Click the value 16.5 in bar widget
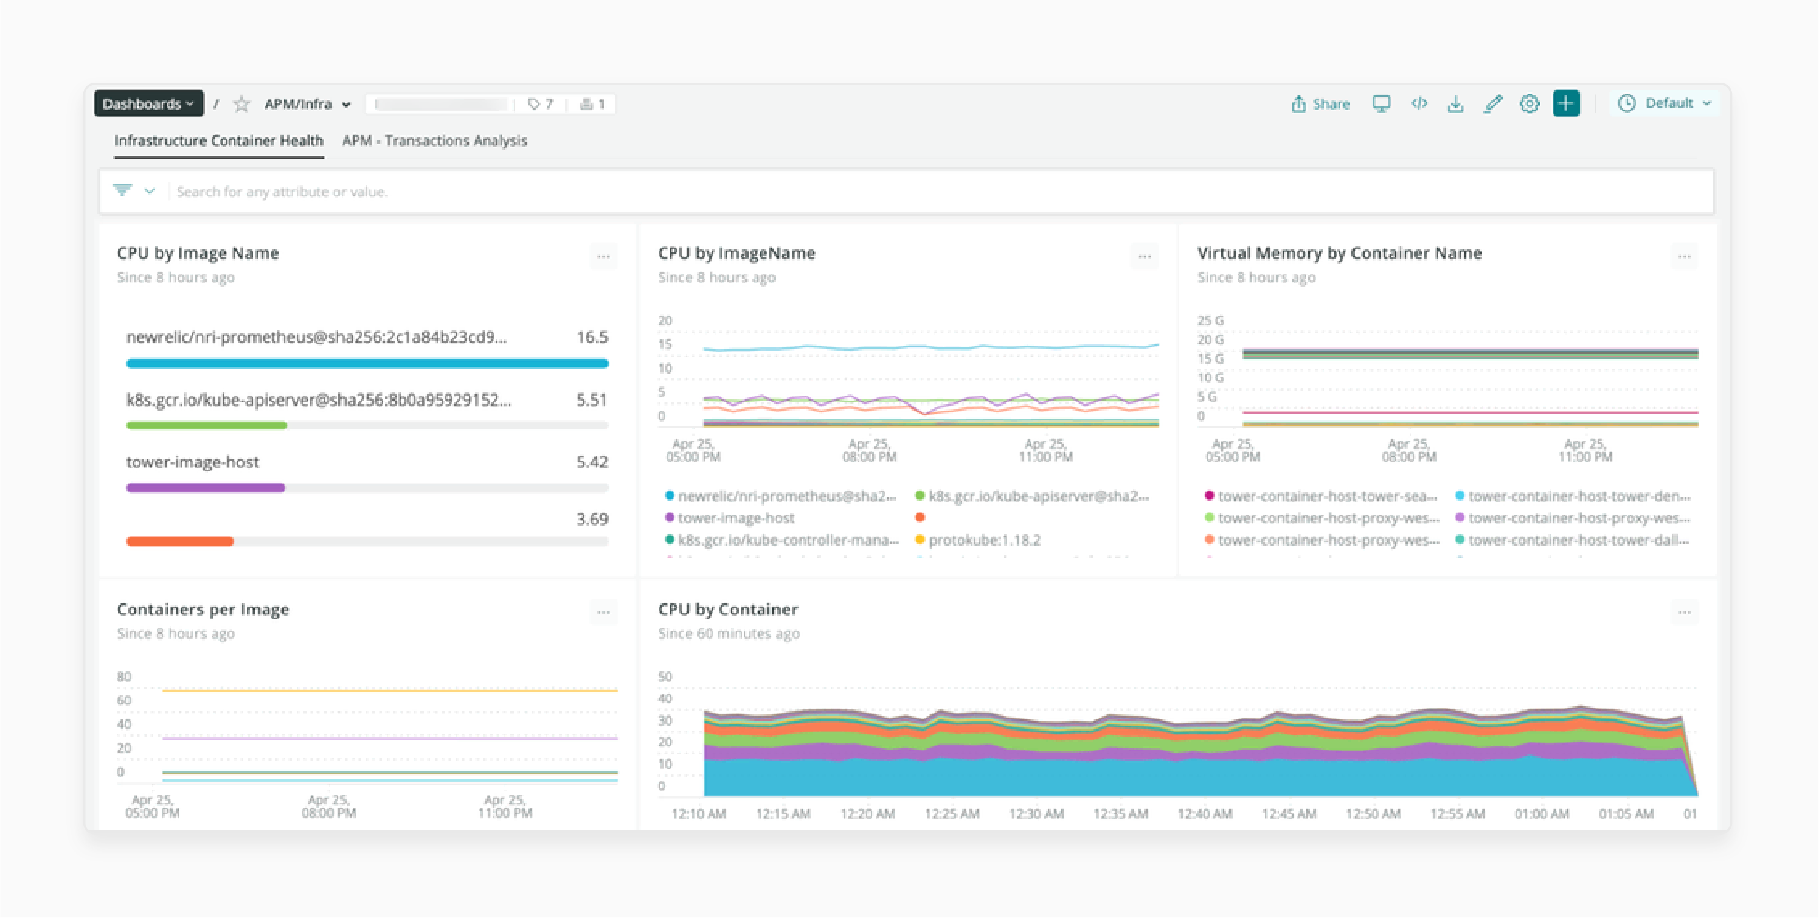 (x=592, y=337)
